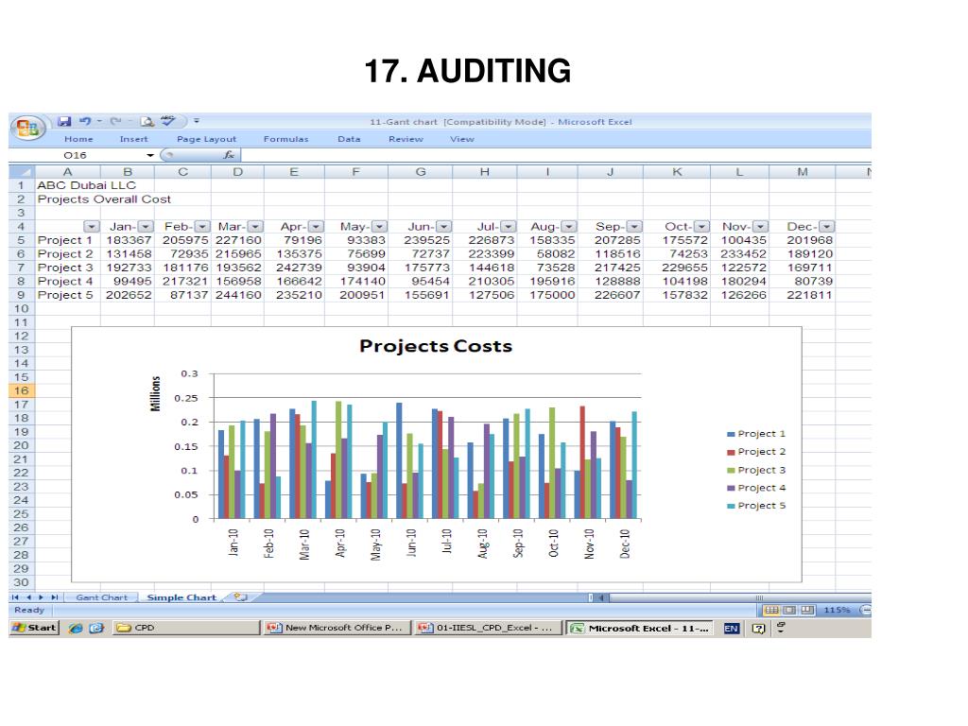Image resolution: width=968 pixels, height=726 pixels.
Task: Click the Office button
Action: coord(28,128)
